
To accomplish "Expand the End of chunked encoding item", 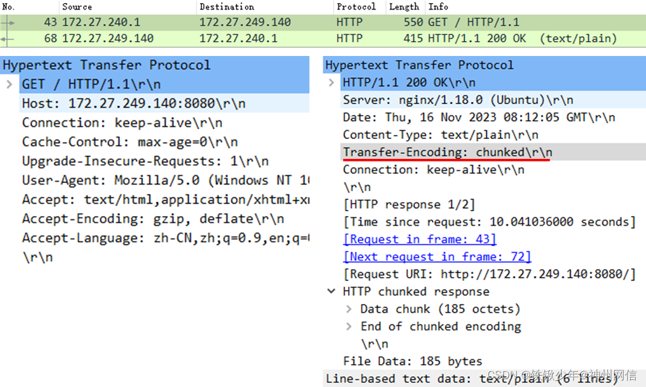I will [349, 326].
